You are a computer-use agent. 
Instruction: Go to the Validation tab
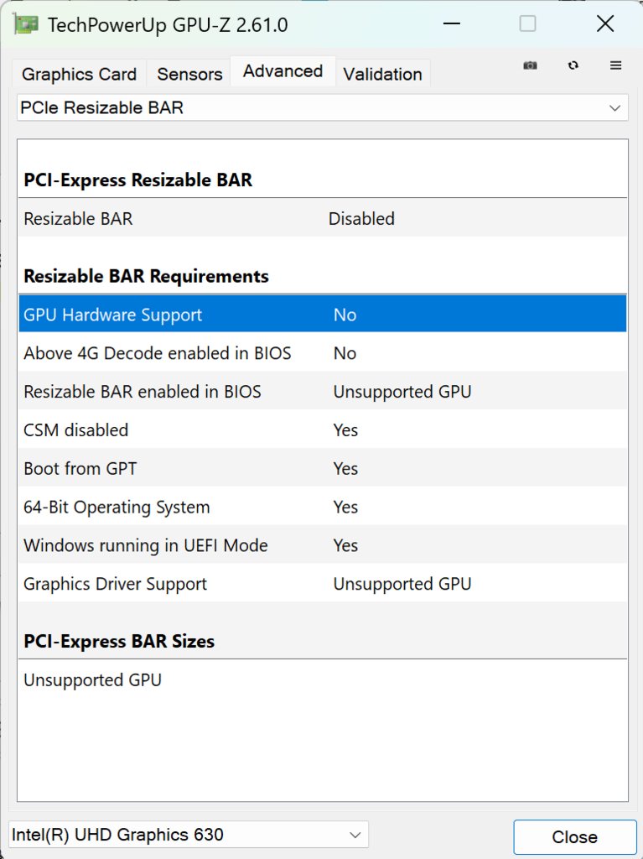[x=382, y=74]
